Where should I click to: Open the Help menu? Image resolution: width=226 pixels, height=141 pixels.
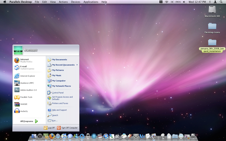(104, 2)
